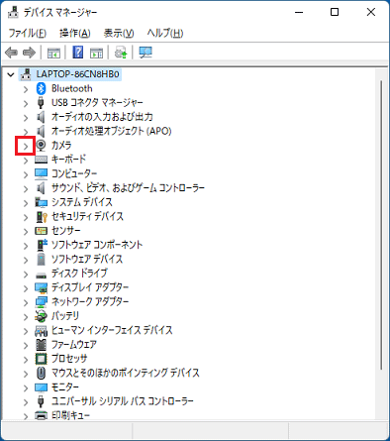Click the カメラ webcam icon

point(41,146)
